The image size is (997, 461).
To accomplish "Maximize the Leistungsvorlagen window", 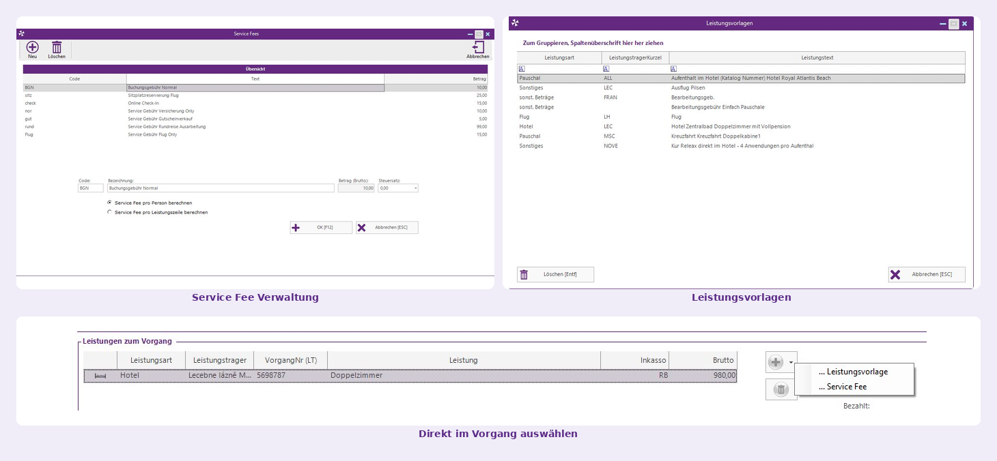I will point(954,23).
